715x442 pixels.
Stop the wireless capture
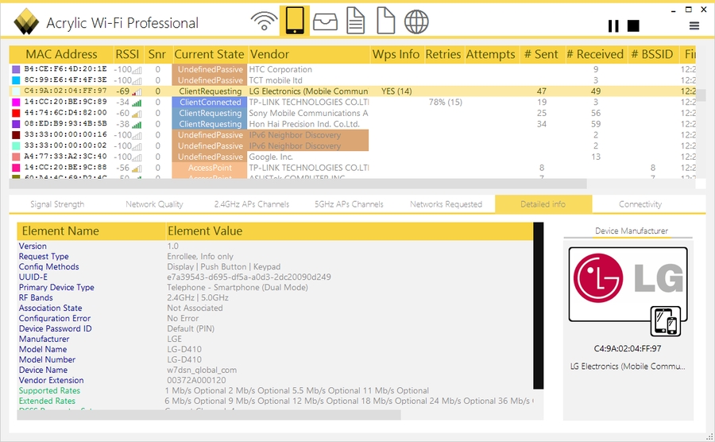coord(633,25)
